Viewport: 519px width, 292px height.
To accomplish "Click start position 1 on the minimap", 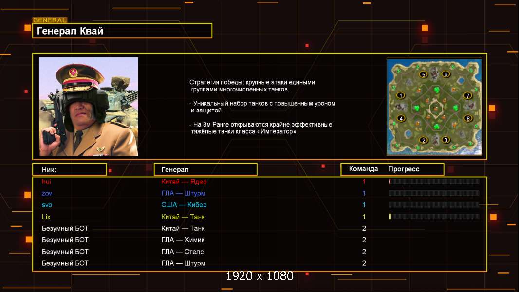I will [x=401, y=96].
